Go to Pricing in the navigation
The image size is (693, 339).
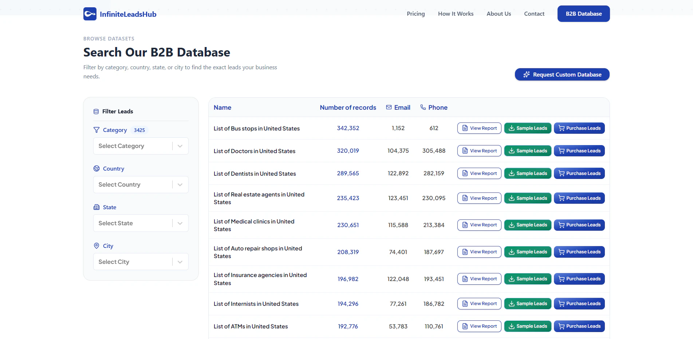pyautogui.click(x=416, y=14)
